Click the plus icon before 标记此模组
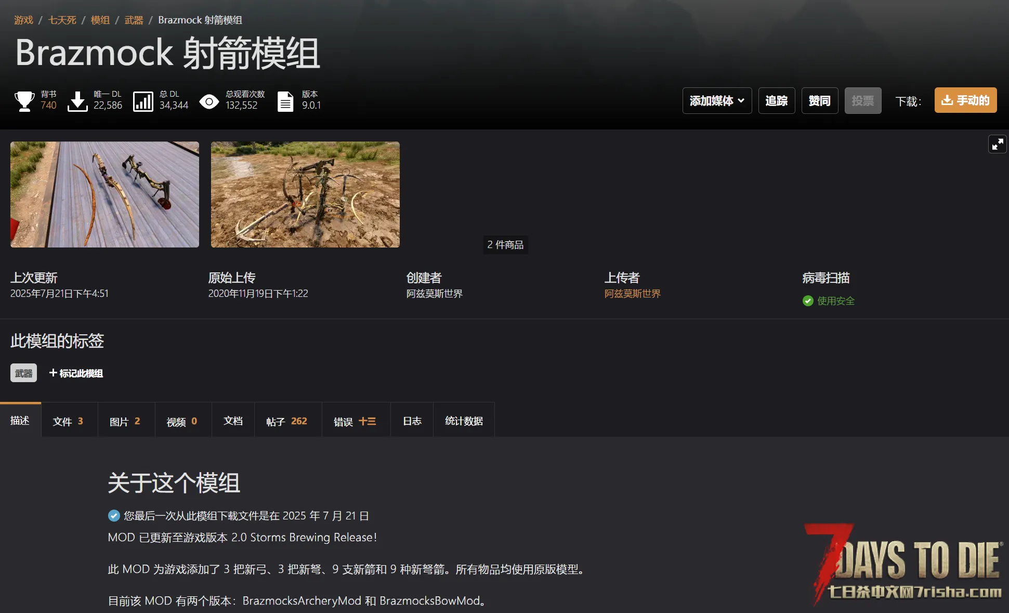1009x613 pixels. [x=53, y=373]
